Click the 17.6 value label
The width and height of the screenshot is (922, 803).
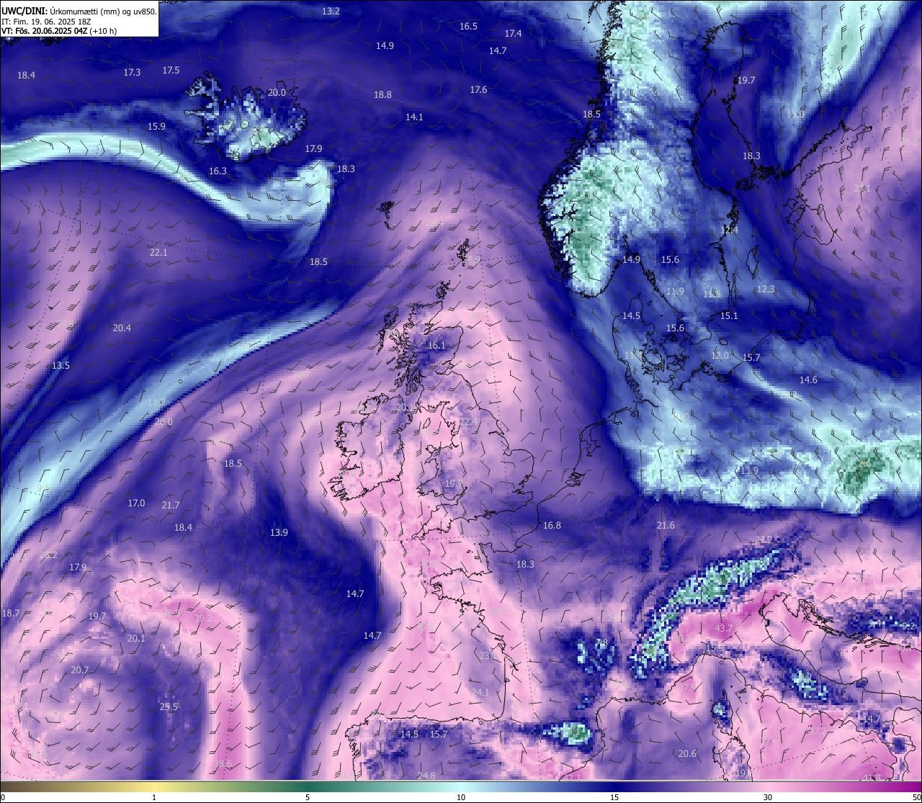coord(478,90)
